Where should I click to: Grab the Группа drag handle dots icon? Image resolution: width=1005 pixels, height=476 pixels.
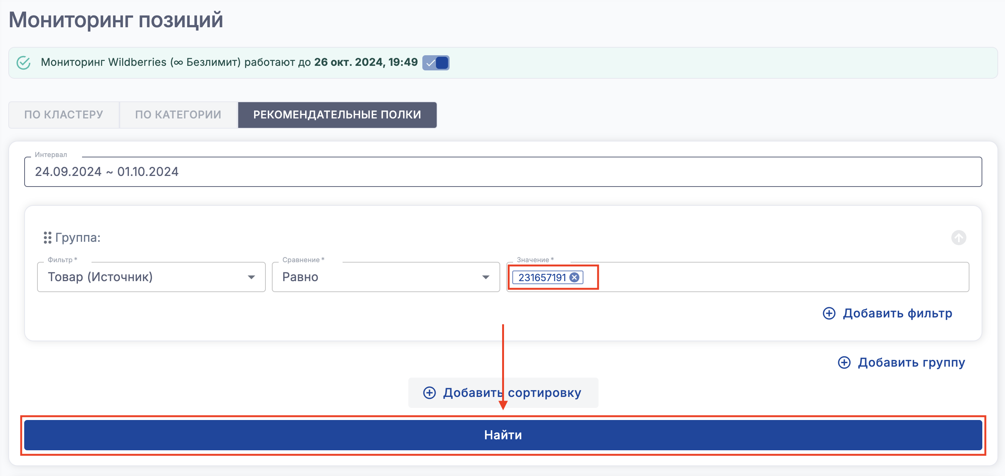click(x=48, y=237)
